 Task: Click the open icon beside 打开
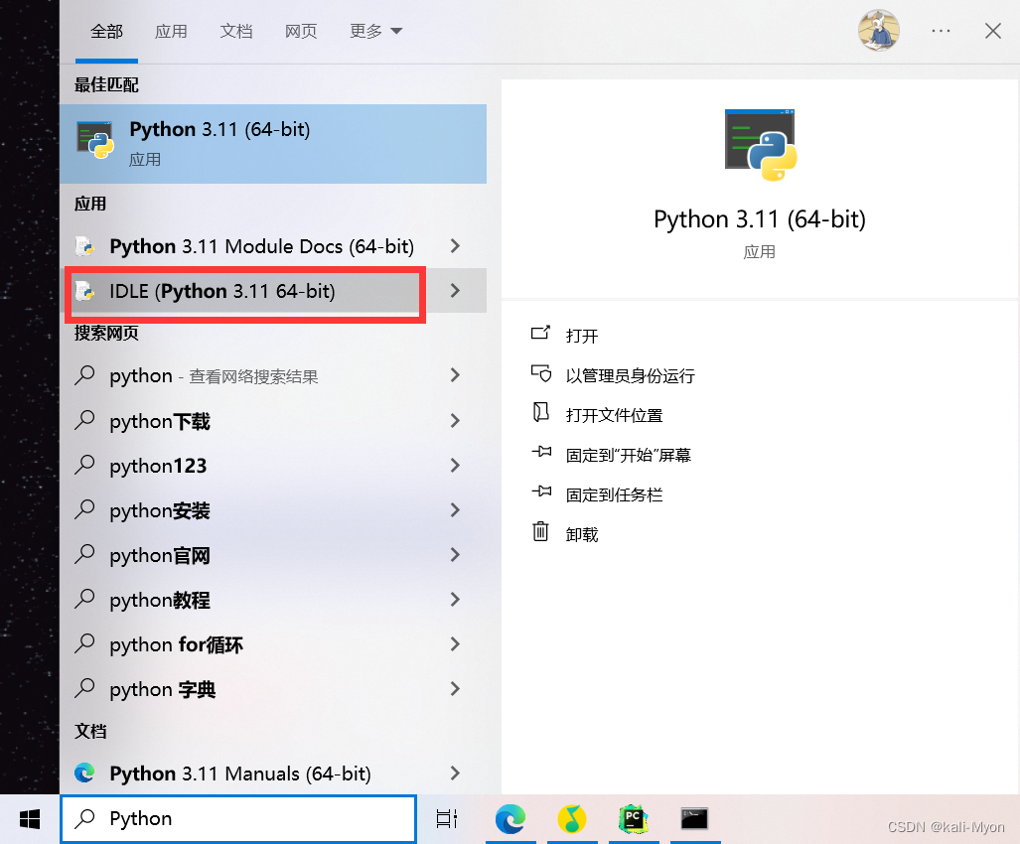(540, 333)
